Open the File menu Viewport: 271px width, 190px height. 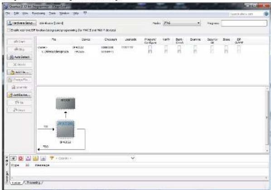tap(8, 13)
